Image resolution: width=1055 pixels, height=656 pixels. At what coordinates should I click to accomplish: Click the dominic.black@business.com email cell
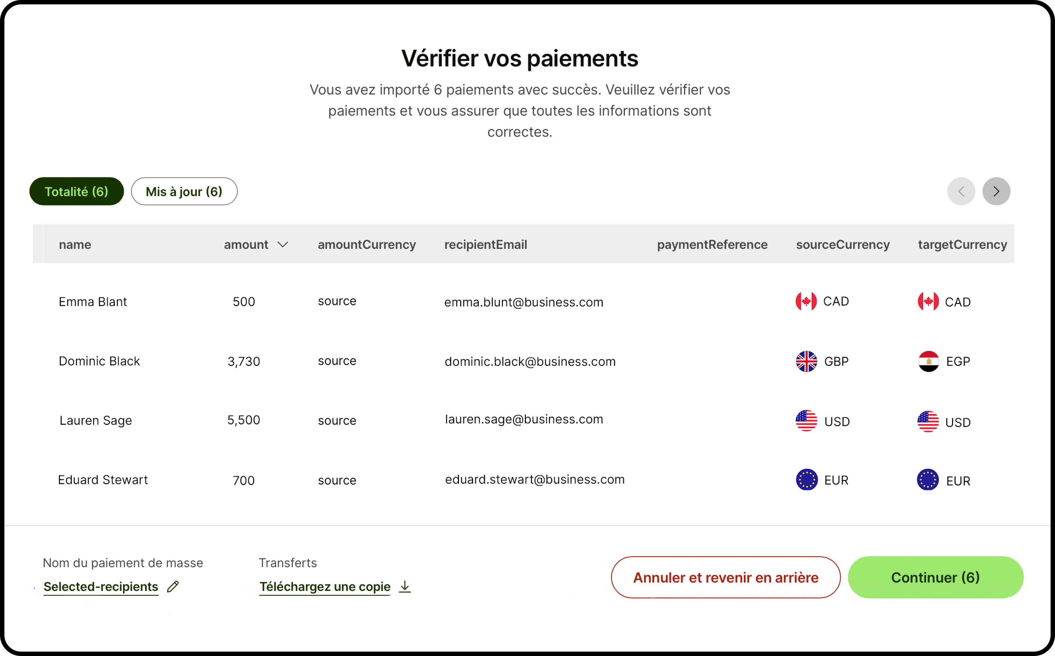(x=530, y=361)
